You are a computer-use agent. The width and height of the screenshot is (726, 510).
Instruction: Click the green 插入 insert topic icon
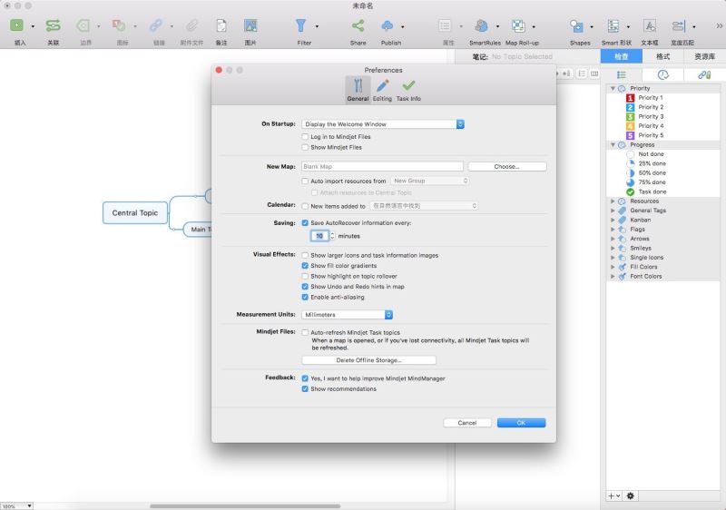[x=17, y=25]
